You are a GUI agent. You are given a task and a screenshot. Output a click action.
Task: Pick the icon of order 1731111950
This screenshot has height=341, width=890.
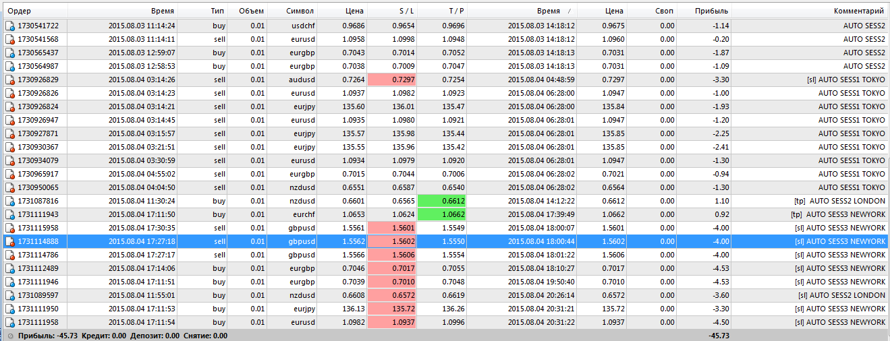(x=10, y=309)
